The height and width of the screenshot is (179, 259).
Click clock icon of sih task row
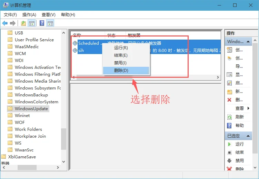pyautogui.click(x=75, y=50)
